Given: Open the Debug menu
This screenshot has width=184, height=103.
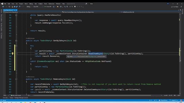Looking at the screenshot, I should pos(31,4).
